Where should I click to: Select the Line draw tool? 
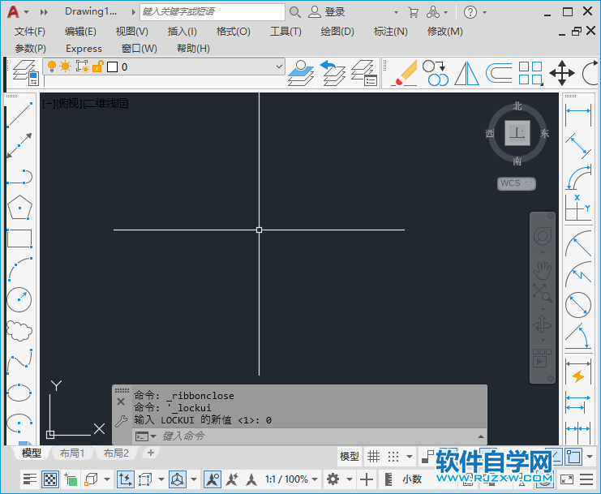20,114
